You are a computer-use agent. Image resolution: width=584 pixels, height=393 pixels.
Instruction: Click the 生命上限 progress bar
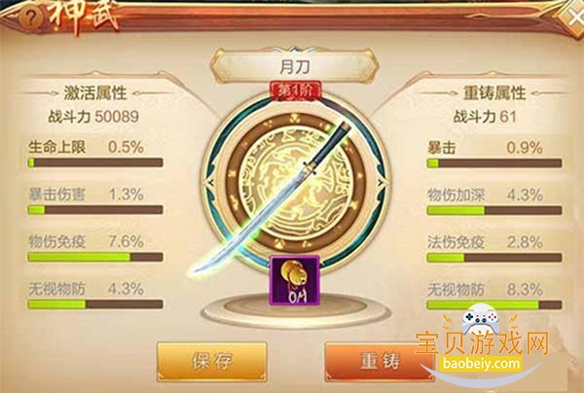pyautogui.click(x=95, y=162)
